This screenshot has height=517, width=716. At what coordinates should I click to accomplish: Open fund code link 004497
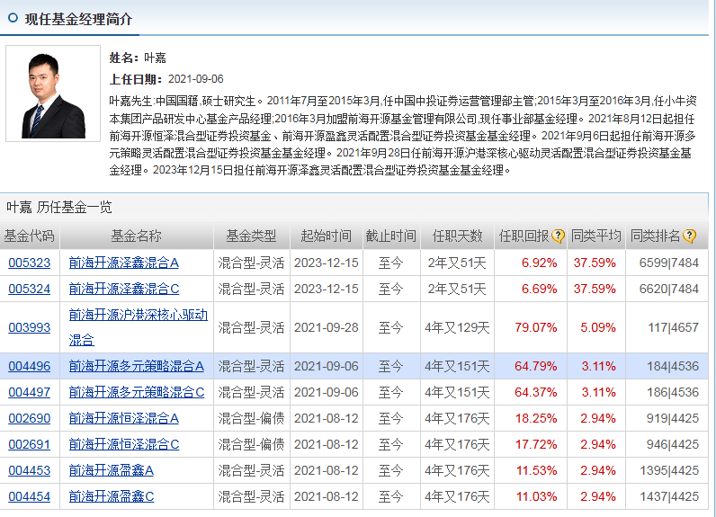click(29, 392)
